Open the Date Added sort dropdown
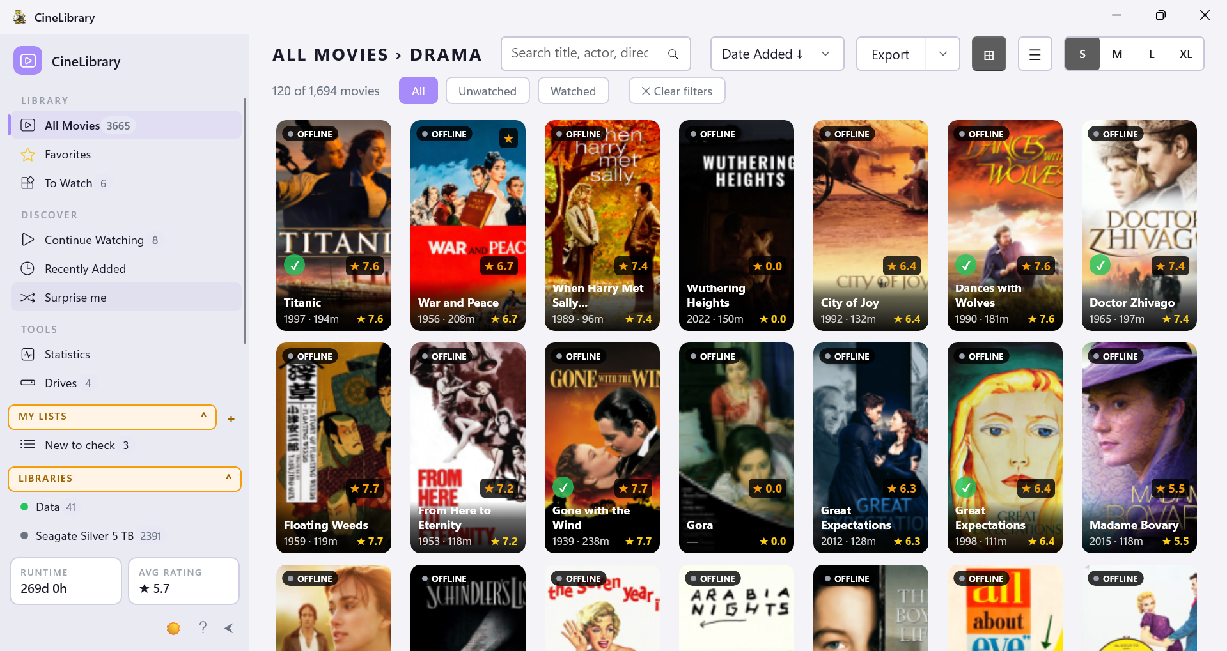 777,54
